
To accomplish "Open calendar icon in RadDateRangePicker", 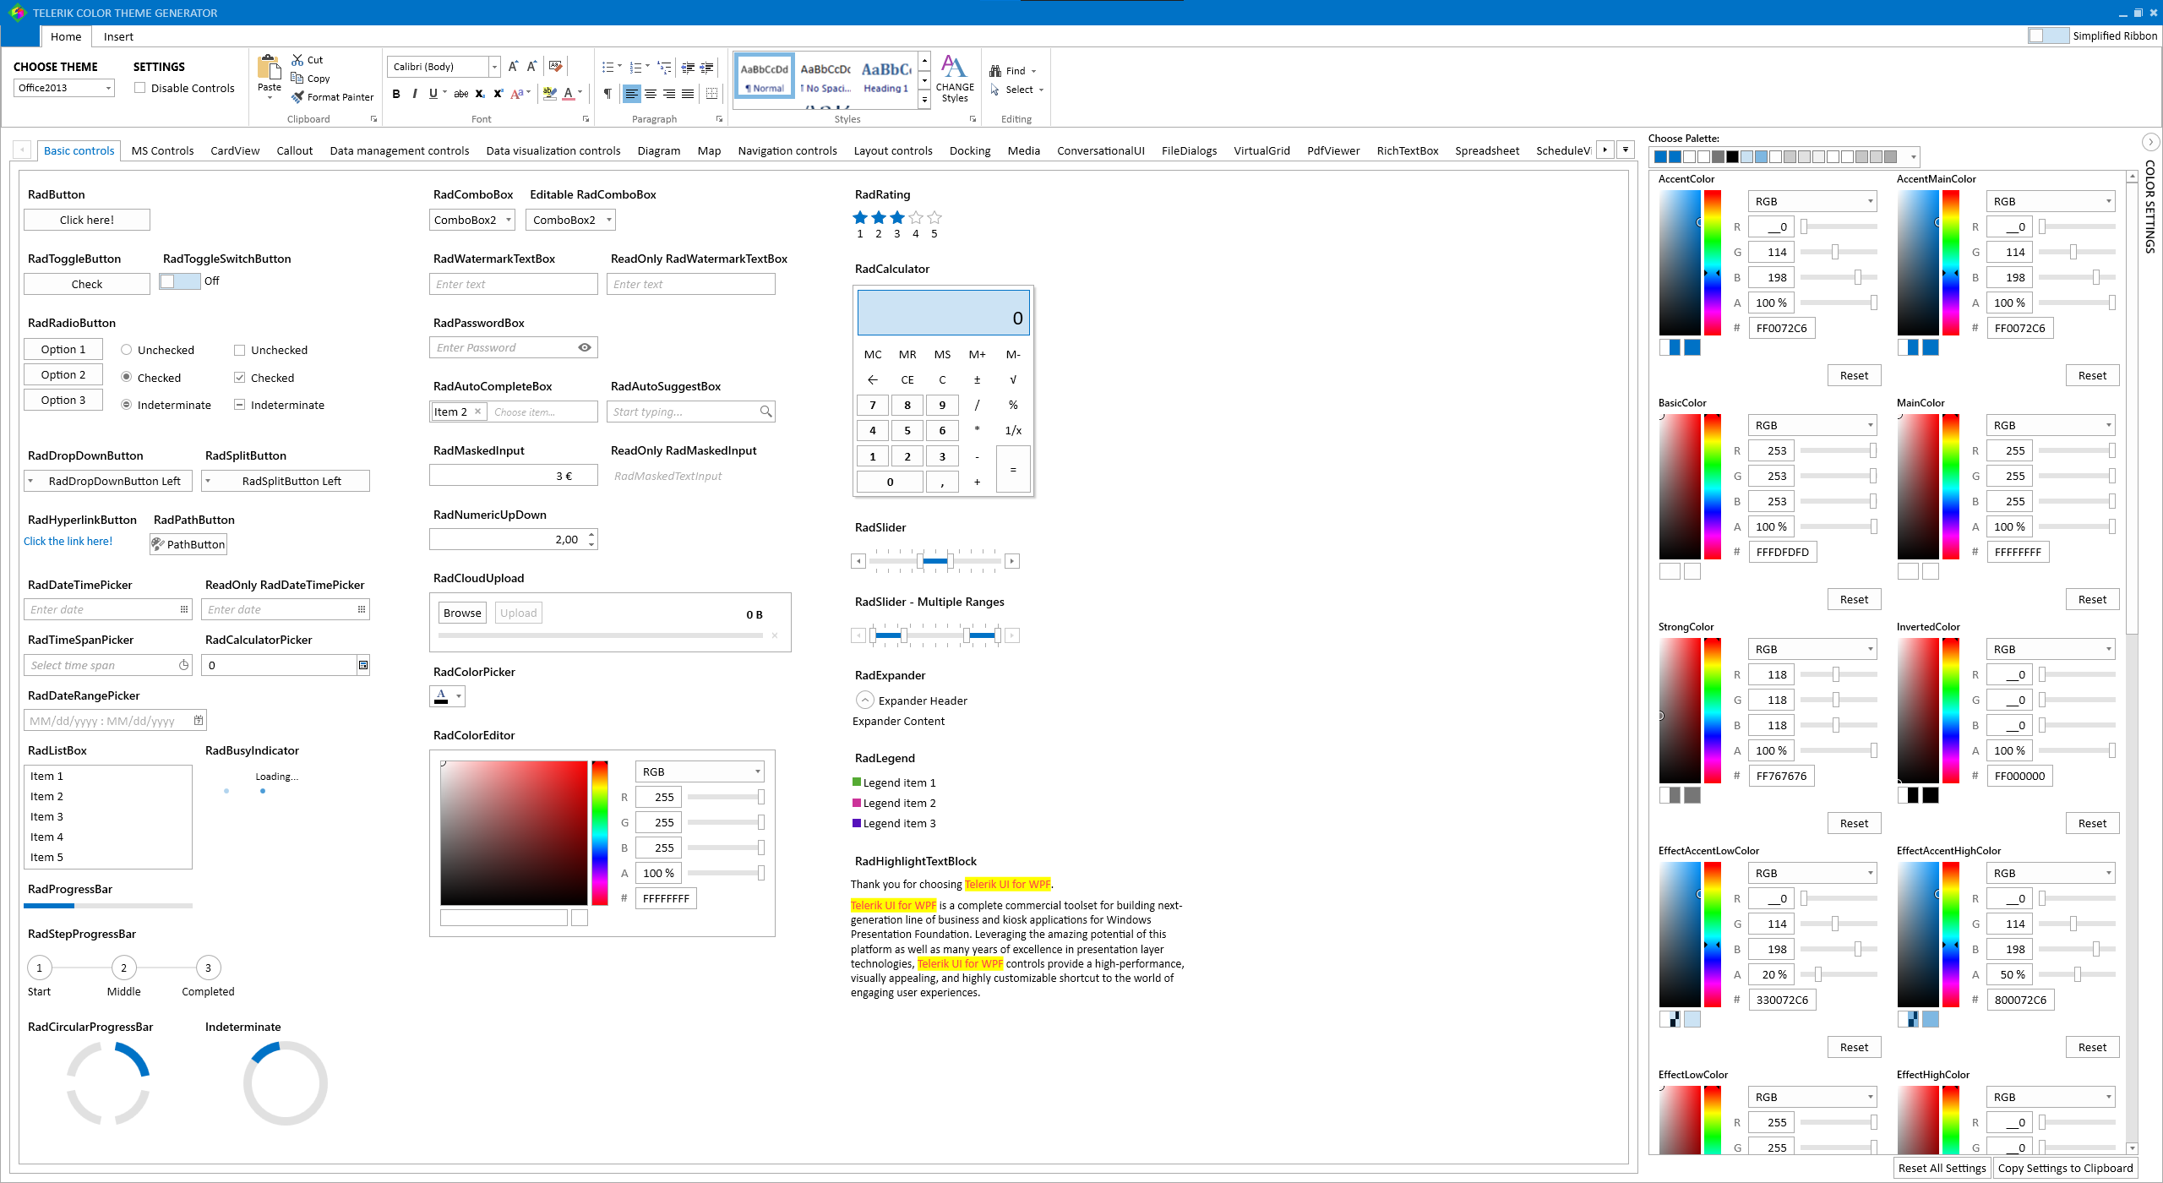I will pyautogui.click(x=199, y=721).
